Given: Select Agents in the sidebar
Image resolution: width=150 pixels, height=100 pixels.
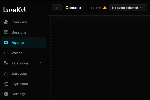Looking at the screenshot, I should click(23, 43).
